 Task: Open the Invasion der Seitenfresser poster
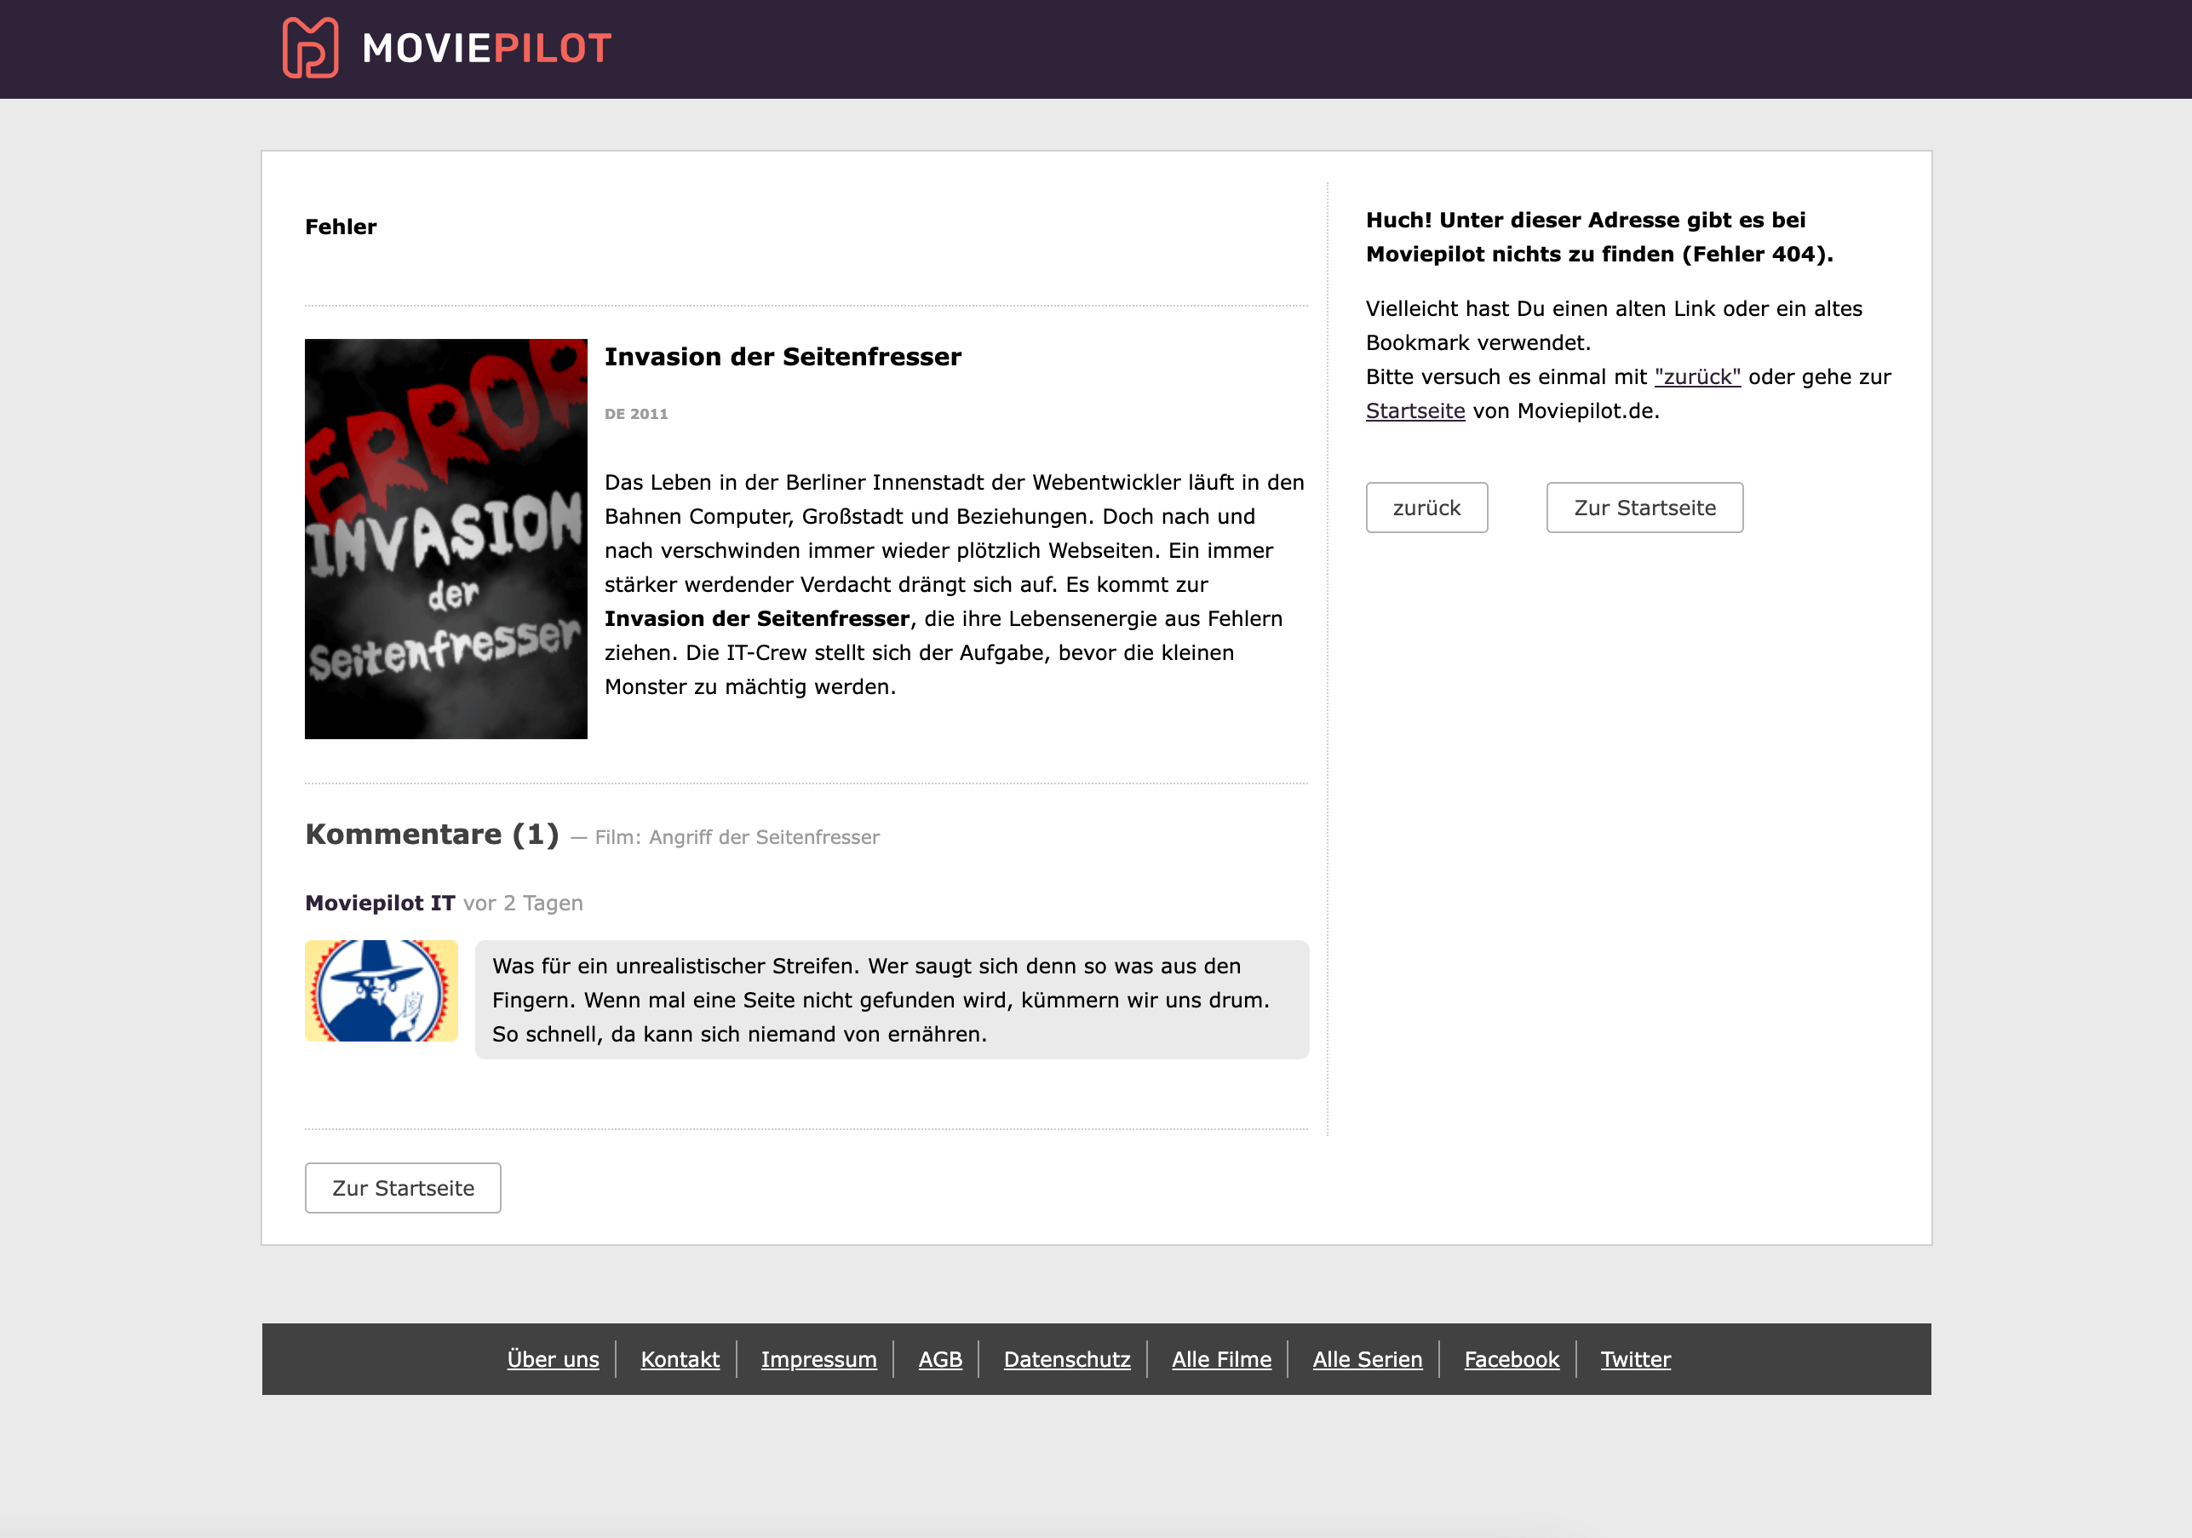point(446,538)
